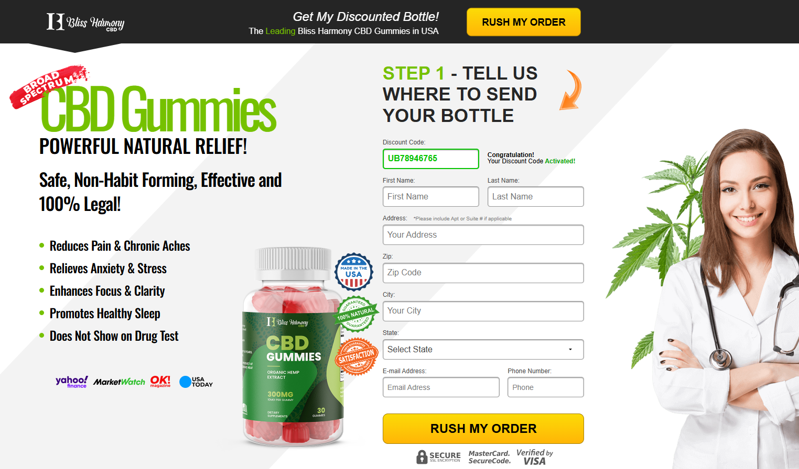Click the Verified by Visa logo
Screen dimensions: 799x469
535,456
